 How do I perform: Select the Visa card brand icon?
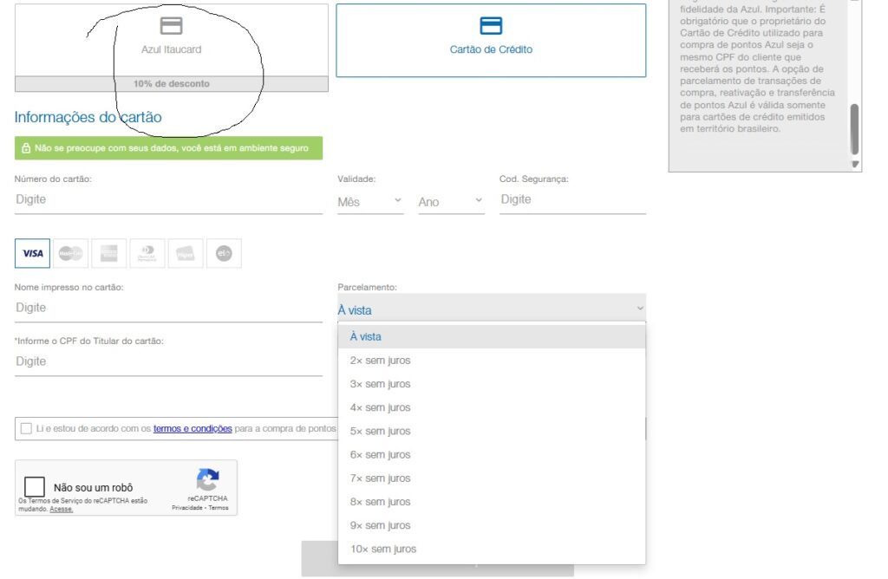coord(32,253)
